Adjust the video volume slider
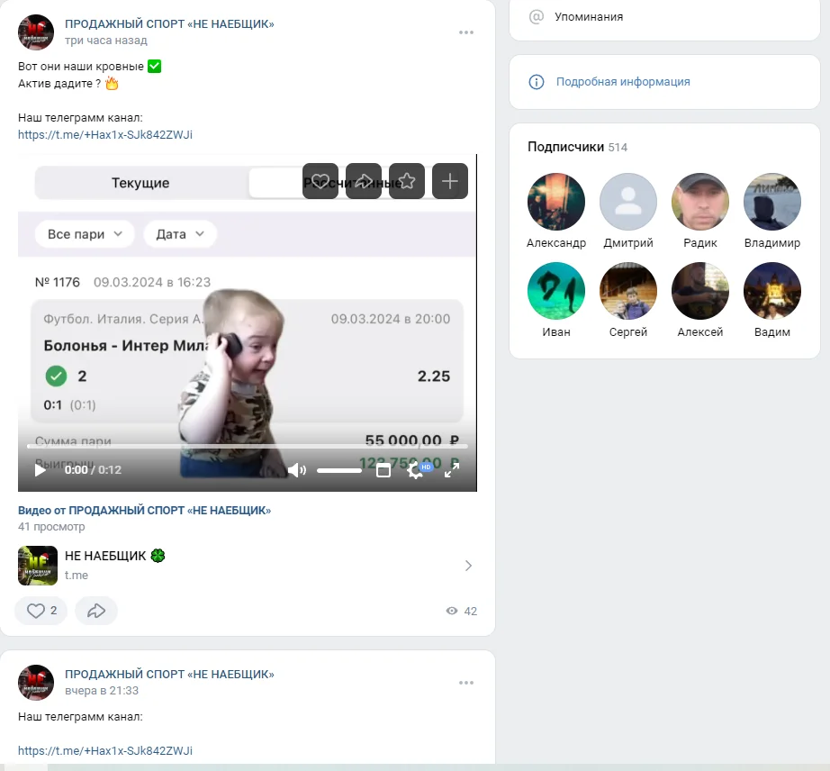830x771 pixels. [x=339, y=470]
